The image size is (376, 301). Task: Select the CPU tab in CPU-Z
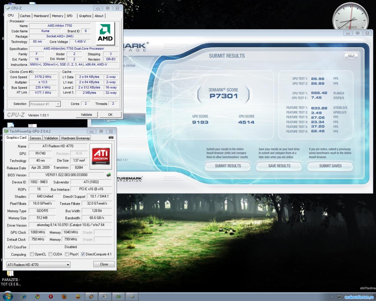(11, 15)
